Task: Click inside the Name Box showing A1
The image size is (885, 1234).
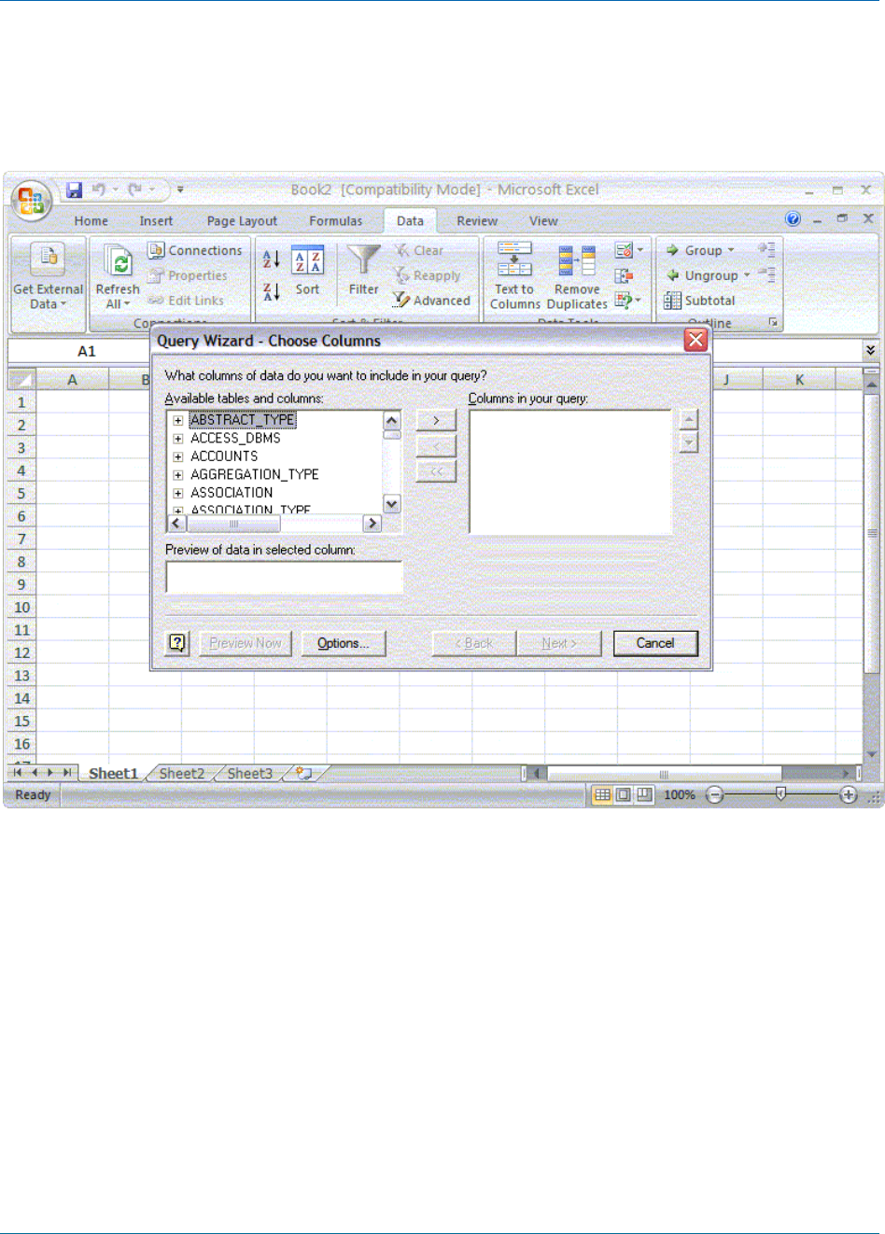Action: pos(86,351)
